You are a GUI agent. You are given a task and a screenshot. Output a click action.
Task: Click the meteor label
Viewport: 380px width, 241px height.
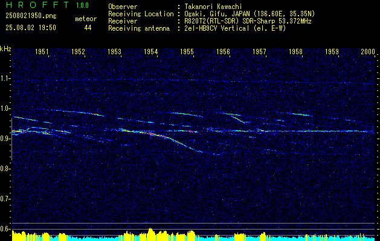click(x=86, y=19)
